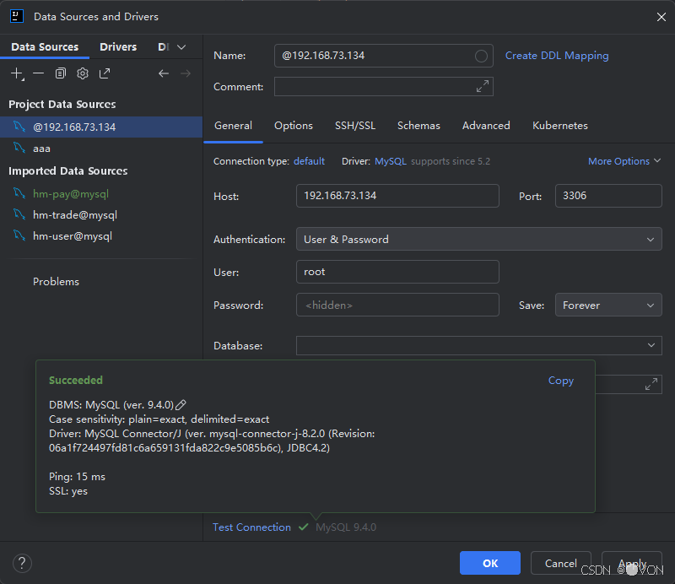Close the Data Sources and Drivers dialog
This screenshot has width=675, height=584.
[x=661, y=17]
